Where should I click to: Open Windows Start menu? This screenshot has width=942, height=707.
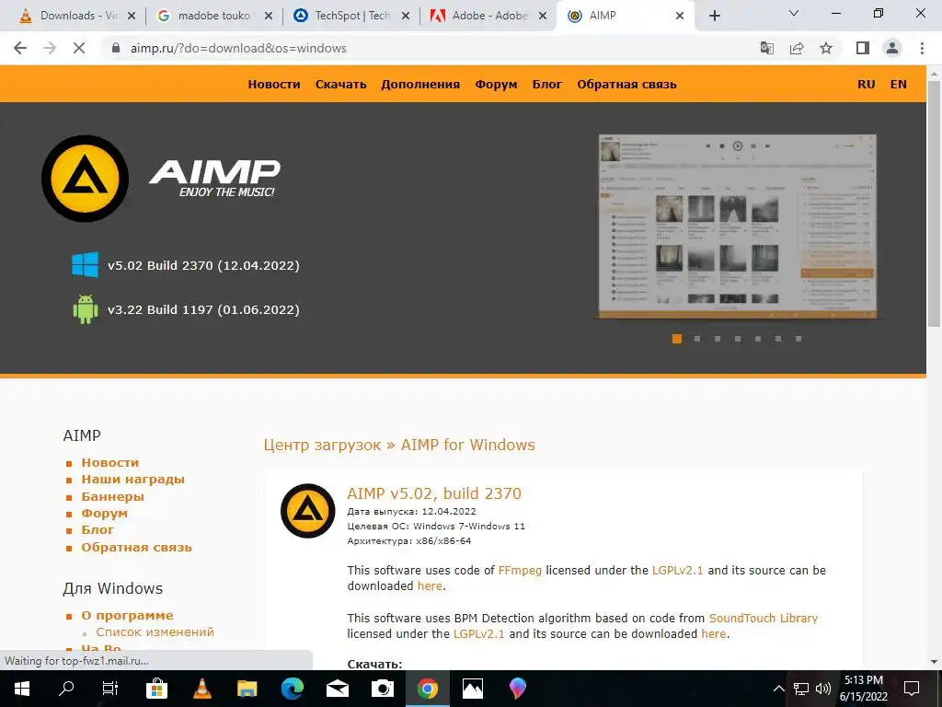(22, 689)
